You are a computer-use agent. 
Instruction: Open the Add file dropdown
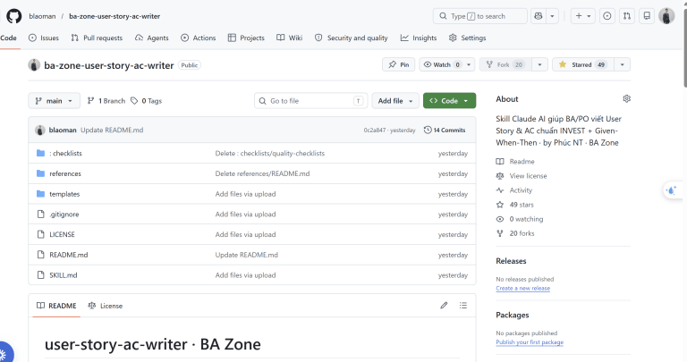pos(395,101)
